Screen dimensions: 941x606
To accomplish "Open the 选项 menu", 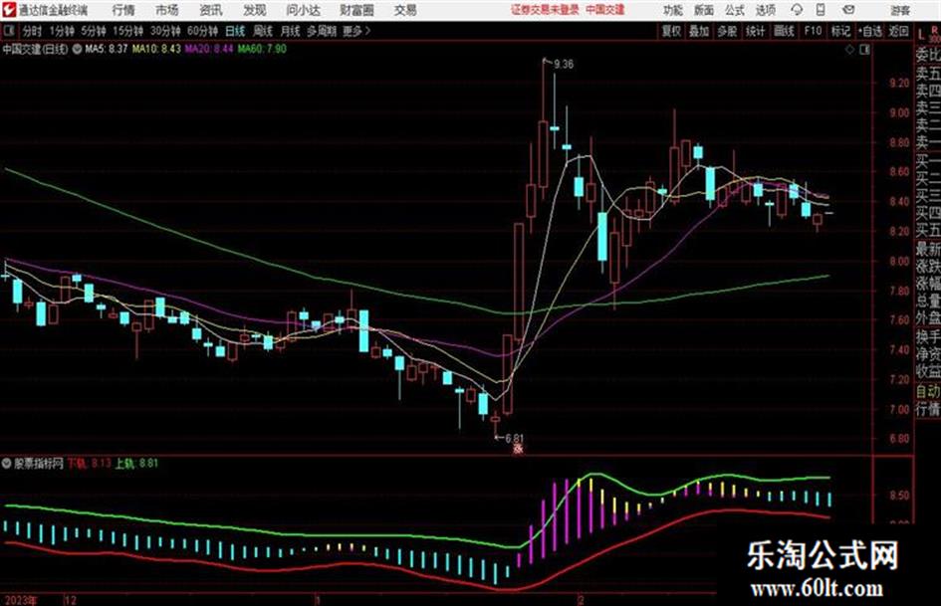I will coord(766,10).
